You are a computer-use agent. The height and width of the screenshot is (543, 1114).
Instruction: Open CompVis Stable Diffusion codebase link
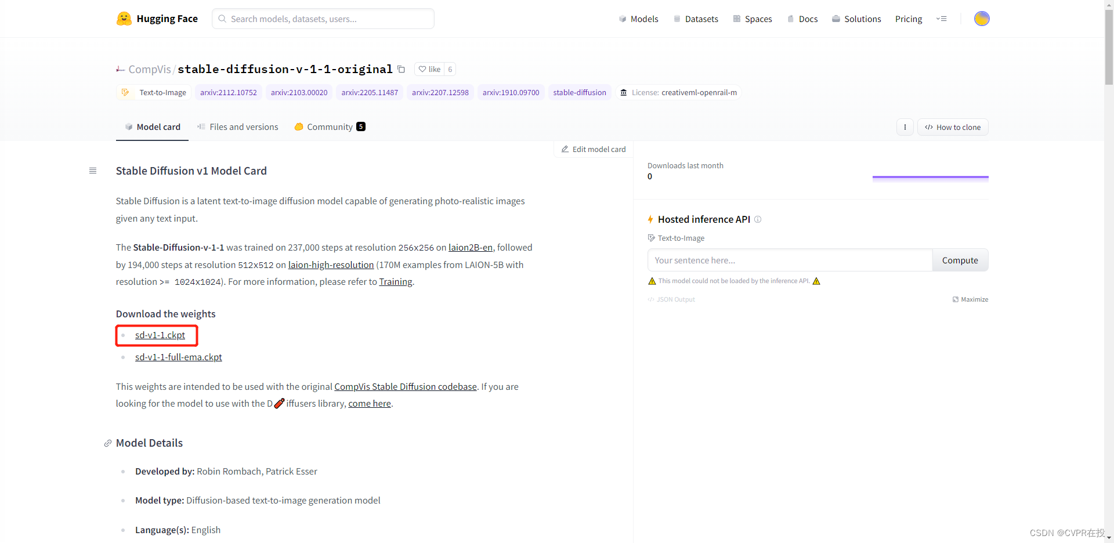[x=406, y=386]
